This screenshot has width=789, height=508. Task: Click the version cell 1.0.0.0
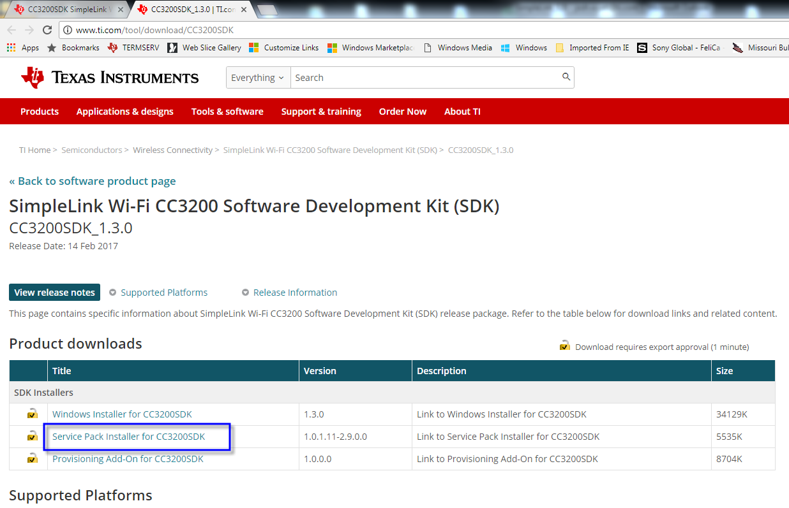[x=317, y=459]
